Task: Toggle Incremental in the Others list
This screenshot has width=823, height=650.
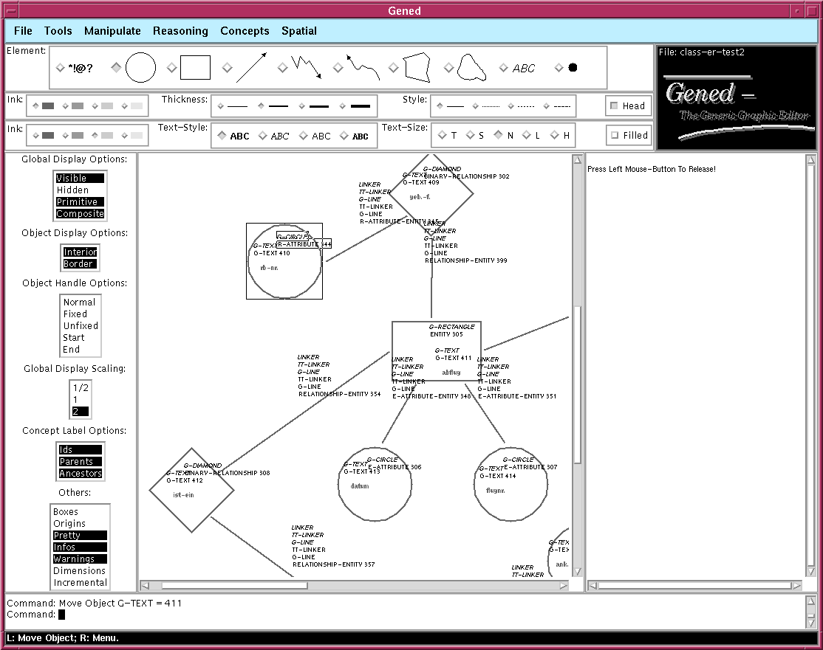Action: [80, 582]
